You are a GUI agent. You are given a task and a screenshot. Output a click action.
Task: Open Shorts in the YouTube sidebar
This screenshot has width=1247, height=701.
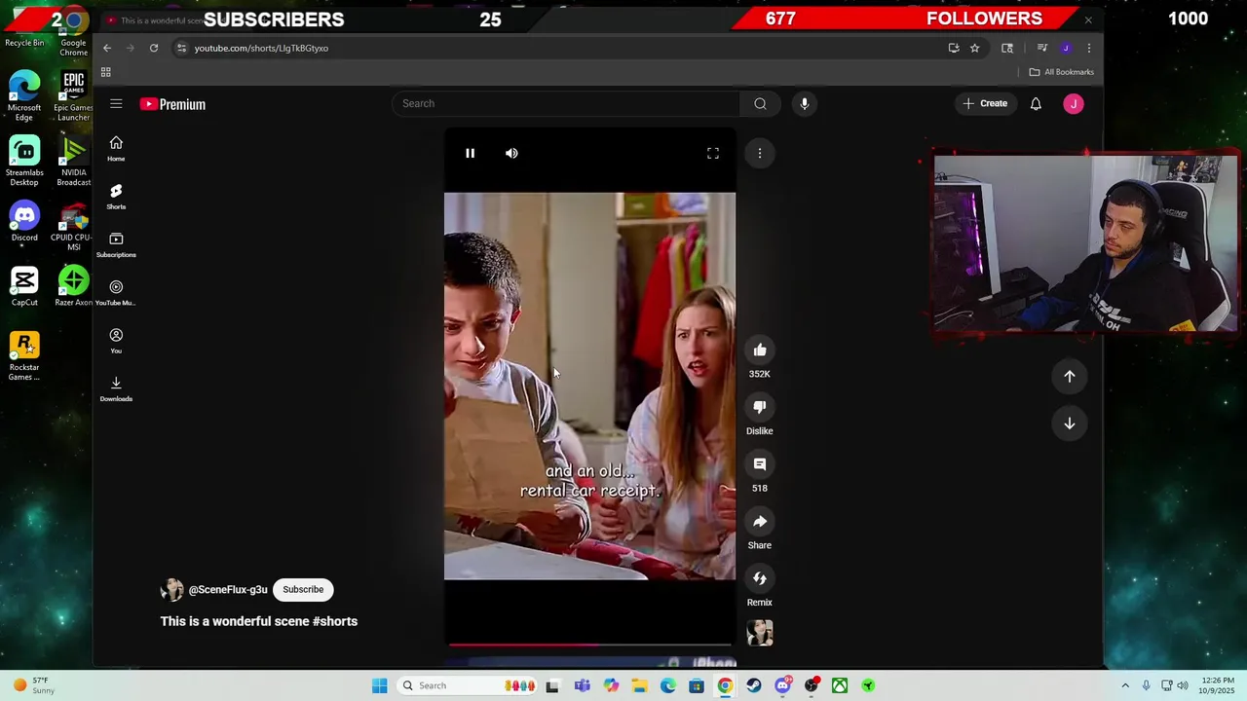(116, 196)
